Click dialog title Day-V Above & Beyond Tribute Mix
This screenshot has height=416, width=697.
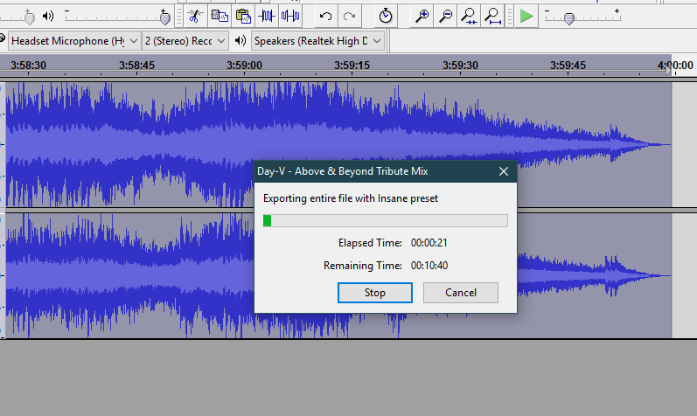tap(342, 171)
